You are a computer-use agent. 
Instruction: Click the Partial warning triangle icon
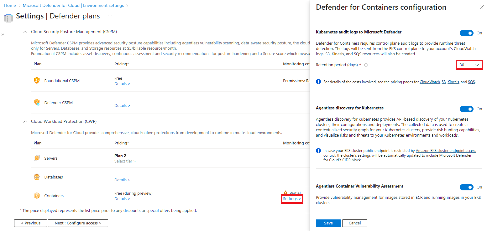(x=285, y=193)
